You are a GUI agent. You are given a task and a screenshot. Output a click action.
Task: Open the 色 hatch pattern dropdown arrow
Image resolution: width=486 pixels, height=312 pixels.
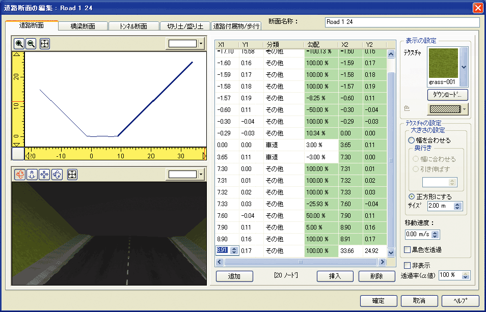[464, 109]
